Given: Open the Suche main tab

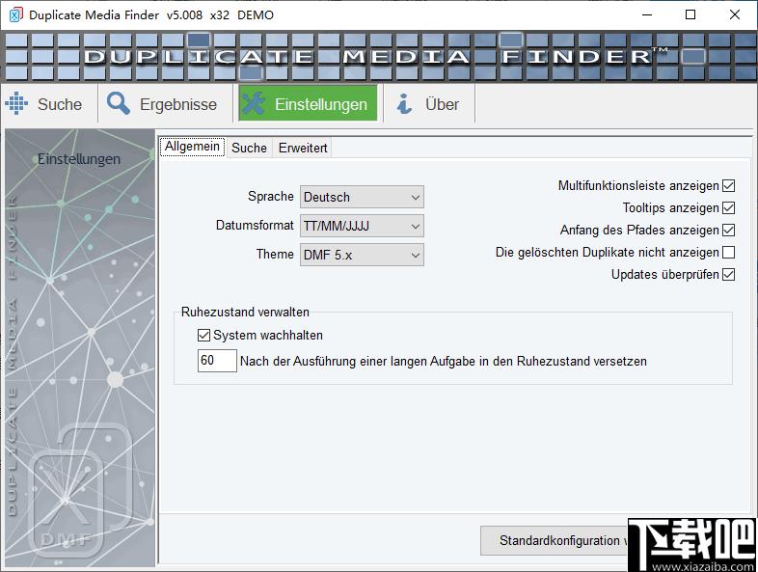Looking at the screenshot, I should click(x=49, y=103).
